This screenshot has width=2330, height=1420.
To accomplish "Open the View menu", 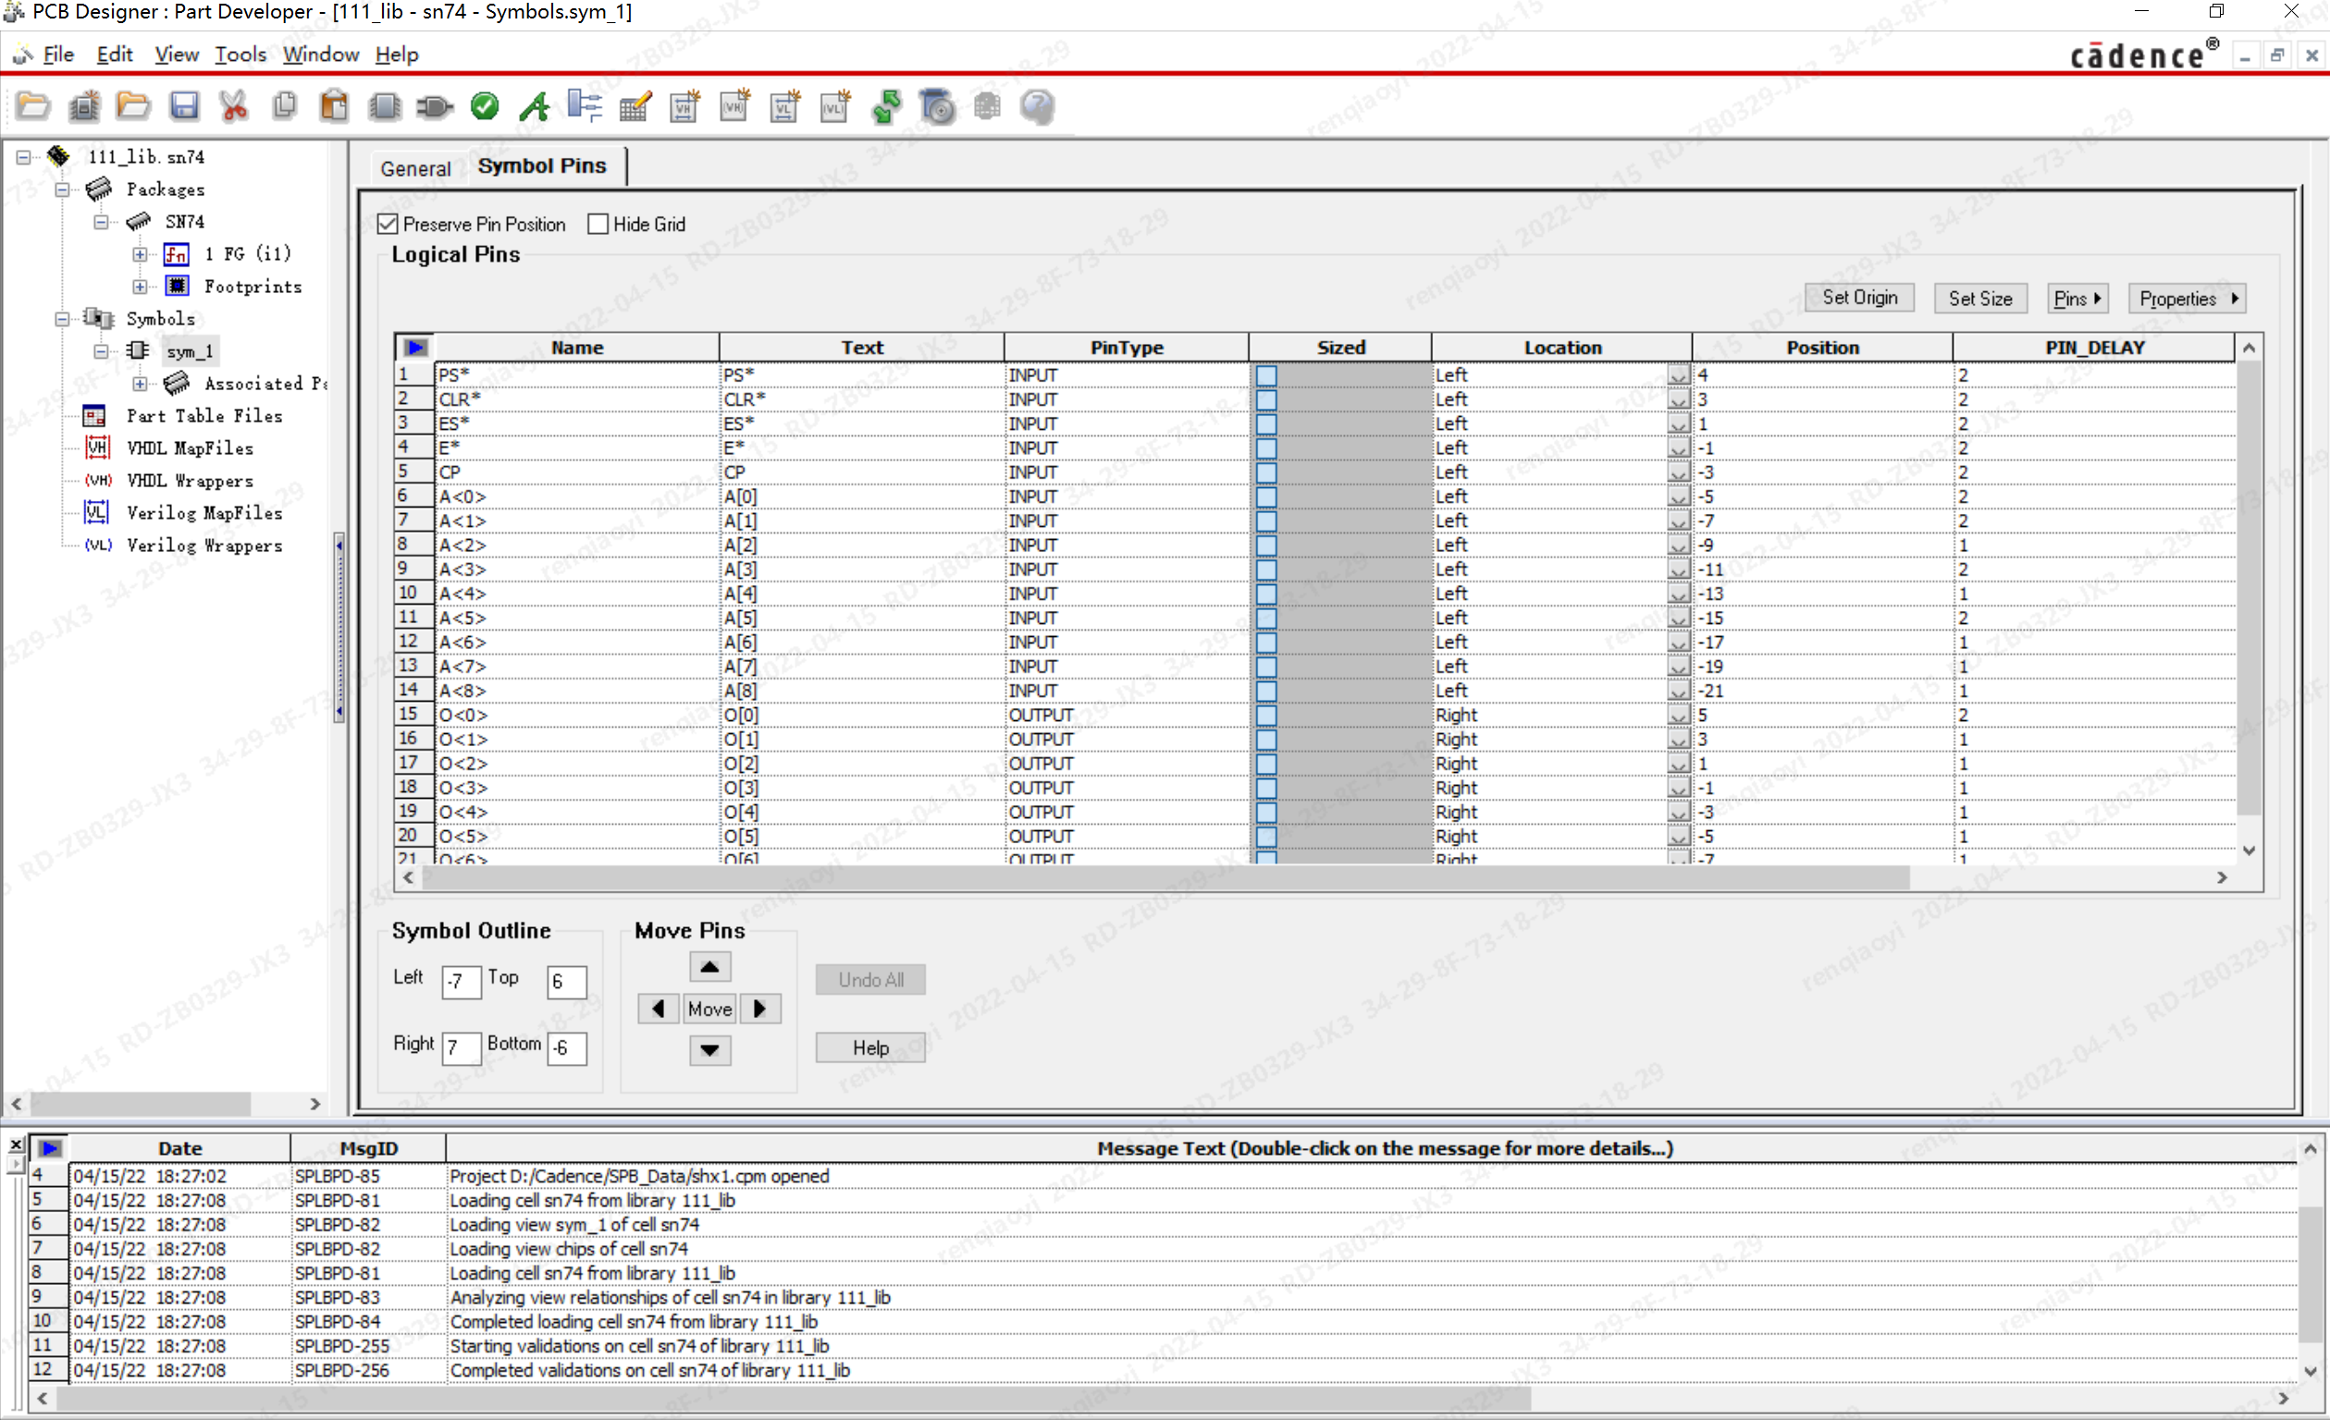I will coord(176,54).
